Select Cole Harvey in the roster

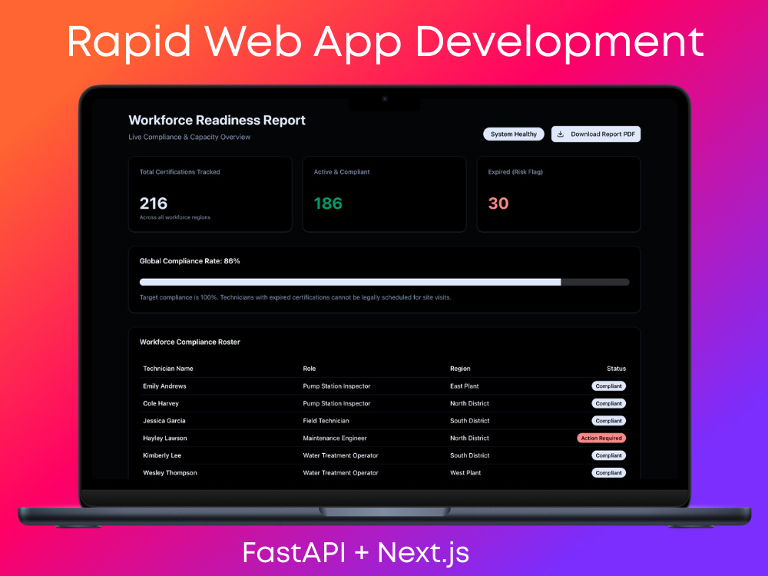pos(161,404)
